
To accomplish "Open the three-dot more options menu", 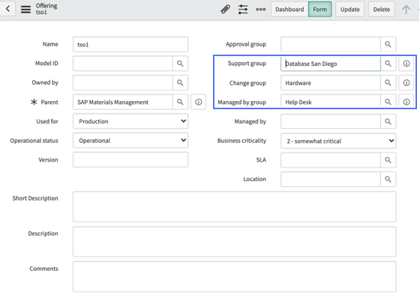I will pyautogui.click(x=261, y=9).
